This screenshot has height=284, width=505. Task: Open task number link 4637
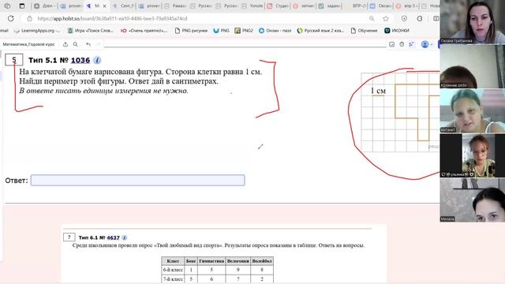(113, 237)
